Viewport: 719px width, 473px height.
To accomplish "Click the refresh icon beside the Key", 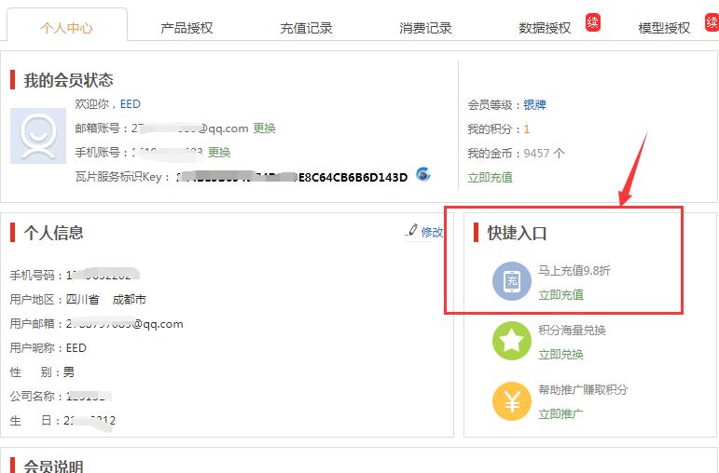I will click(x=422, y=175).
